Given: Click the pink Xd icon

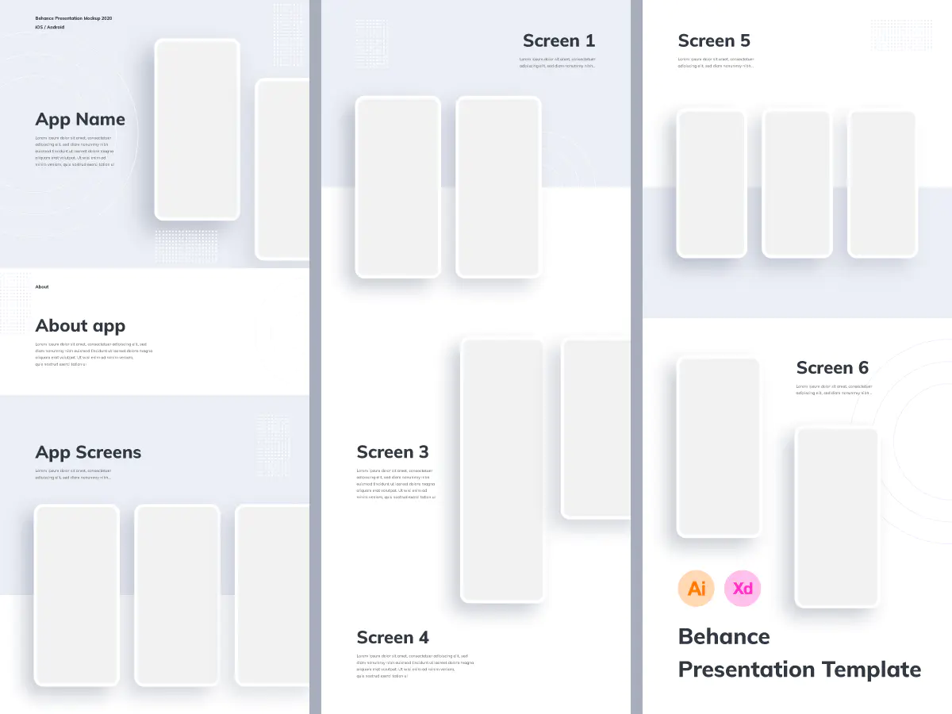Looking at the screenshot, I should click(743, 589).
